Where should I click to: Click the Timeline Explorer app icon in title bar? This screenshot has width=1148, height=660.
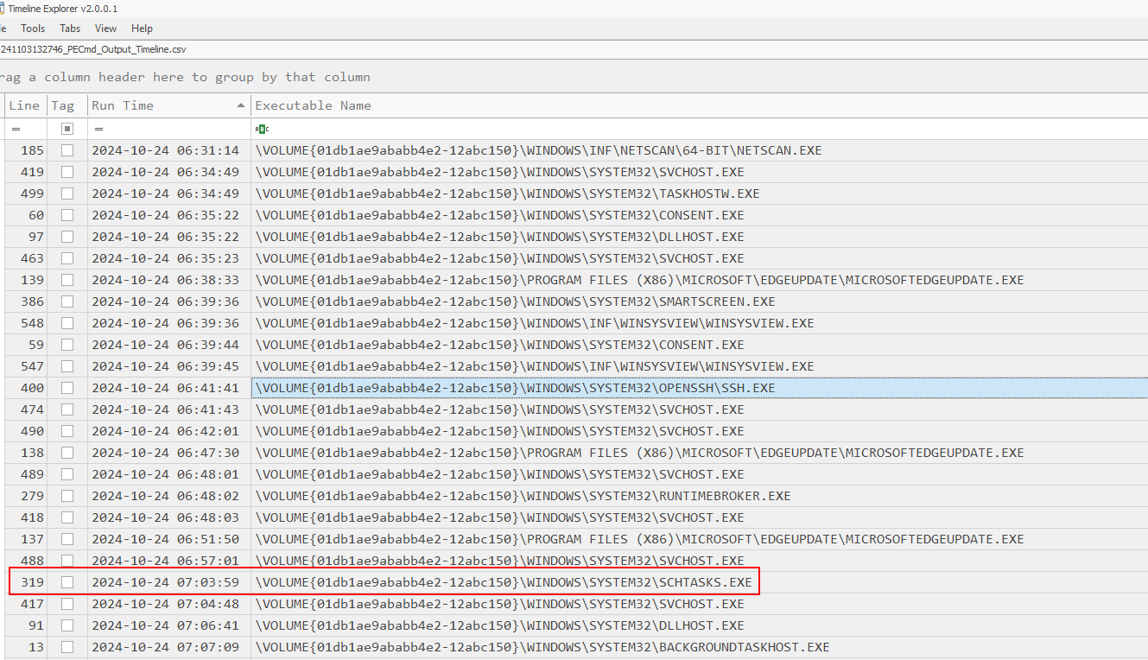click(3, 9)
